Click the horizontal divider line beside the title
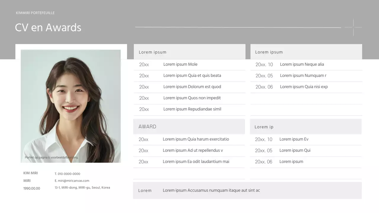The width and height of the screenshot is (379, 213). 238,27
